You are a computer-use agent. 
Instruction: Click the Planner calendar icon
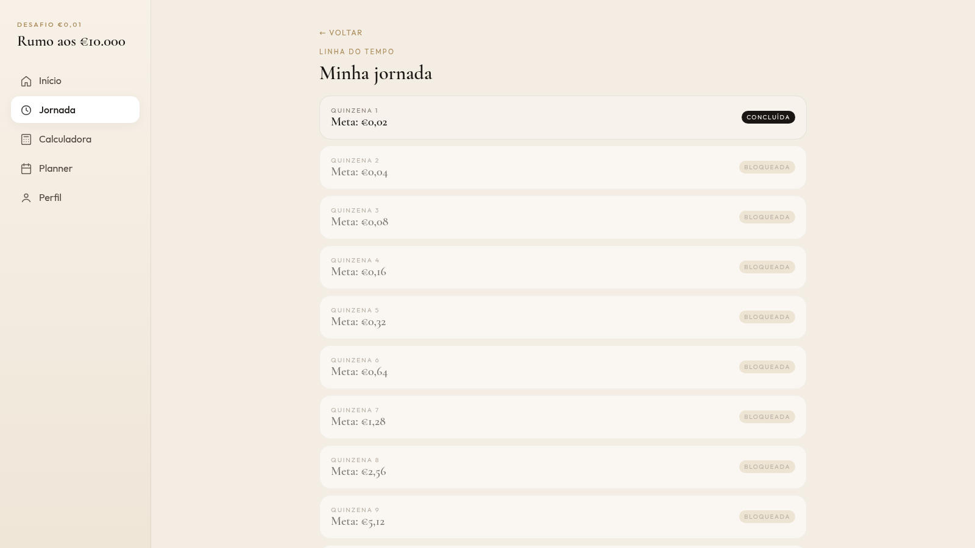(x=26, y=169)
